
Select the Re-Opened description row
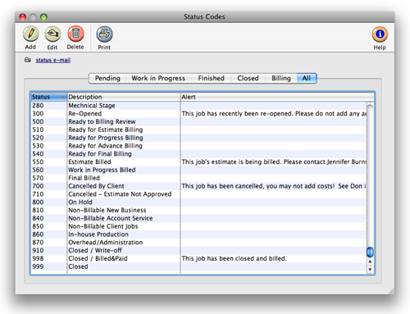coord(198,113)
